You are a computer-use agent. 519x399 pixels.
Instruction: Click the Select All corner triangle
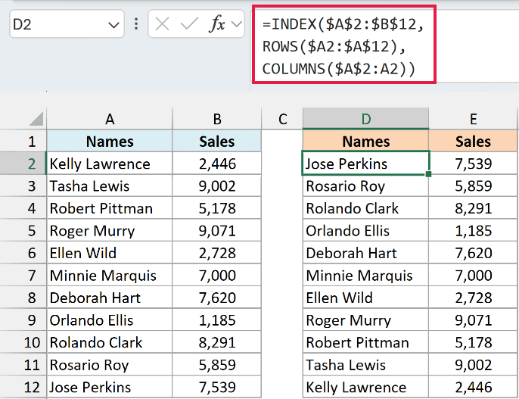[36, 119]
